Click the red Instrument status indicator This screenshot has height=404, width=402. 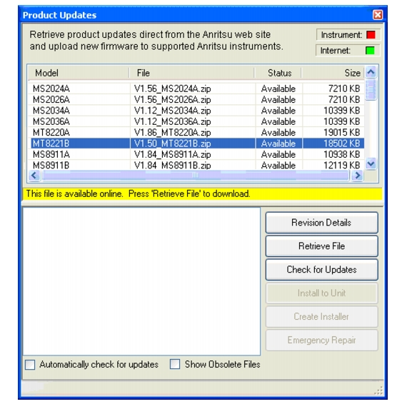(371, 35)
